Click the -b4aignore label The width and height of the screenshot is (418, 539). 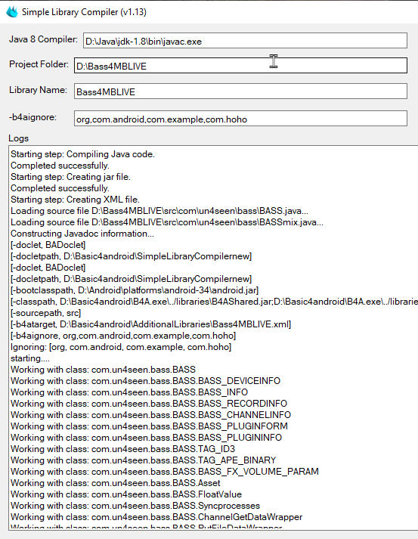[x=33, y=117]
